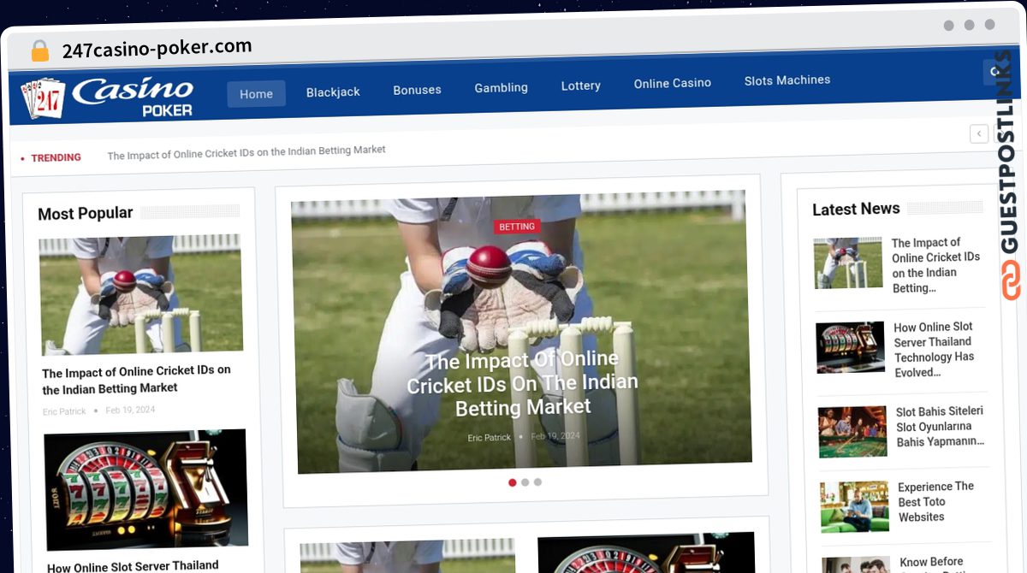The image size is (1027, 573).
Task: Click author Eric Patrick under Most Popular
Action: (64, 411)
